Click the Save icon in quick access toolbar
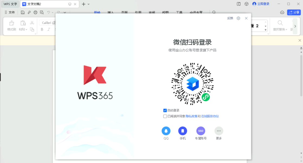Screen dimensions: 303x163 22,12
